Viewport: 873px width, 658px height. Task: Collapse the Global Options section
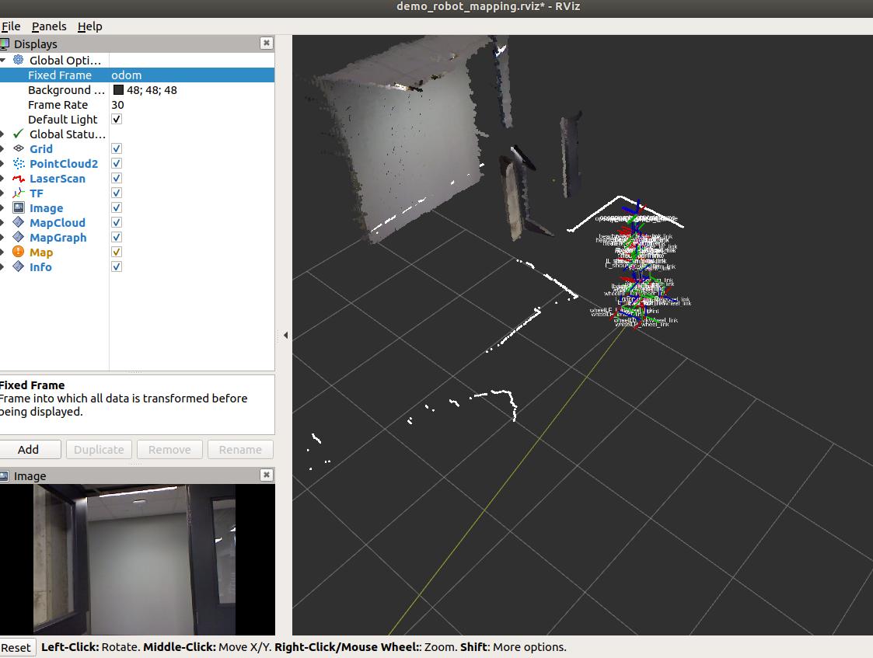(x=3, y=61)
